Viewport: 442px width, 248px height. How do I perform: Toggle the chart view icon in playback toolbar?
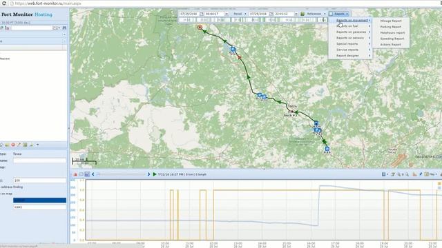[87, 174]
